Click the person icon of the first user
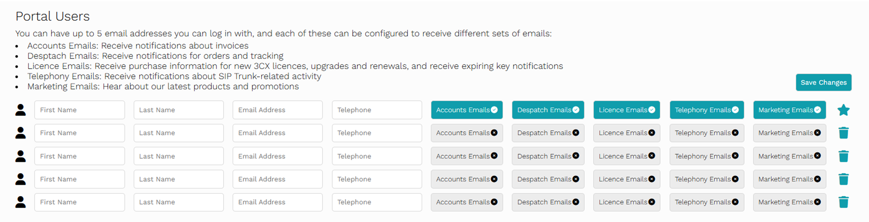 tap(20, 110)
